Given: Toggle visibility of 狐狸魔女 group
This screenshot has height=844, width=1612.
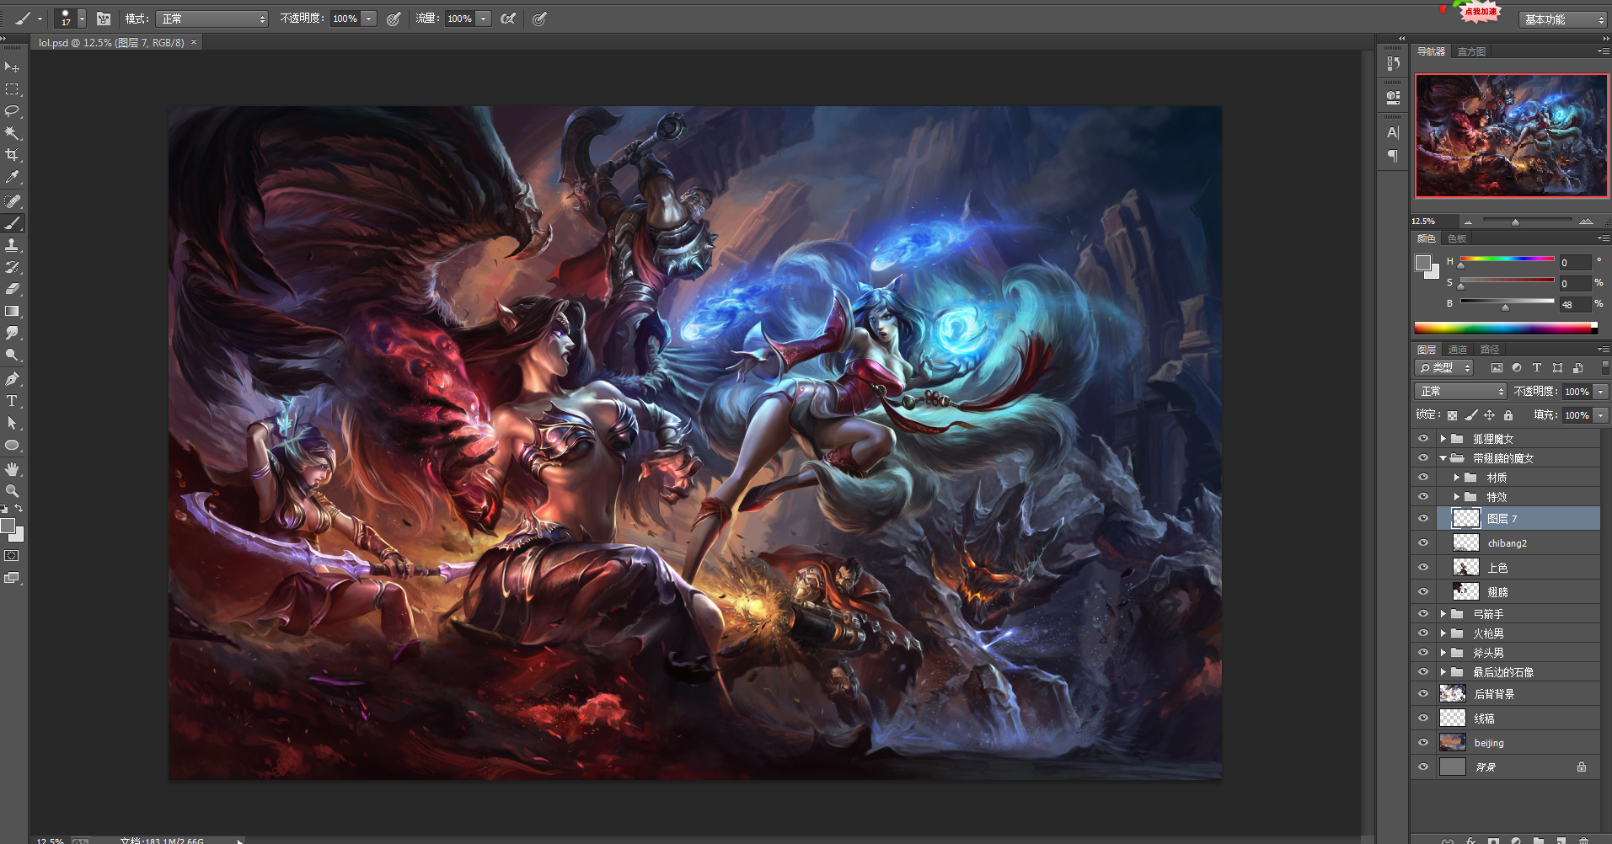Looking at the screenshot, I should click(x=1423, y=439).
